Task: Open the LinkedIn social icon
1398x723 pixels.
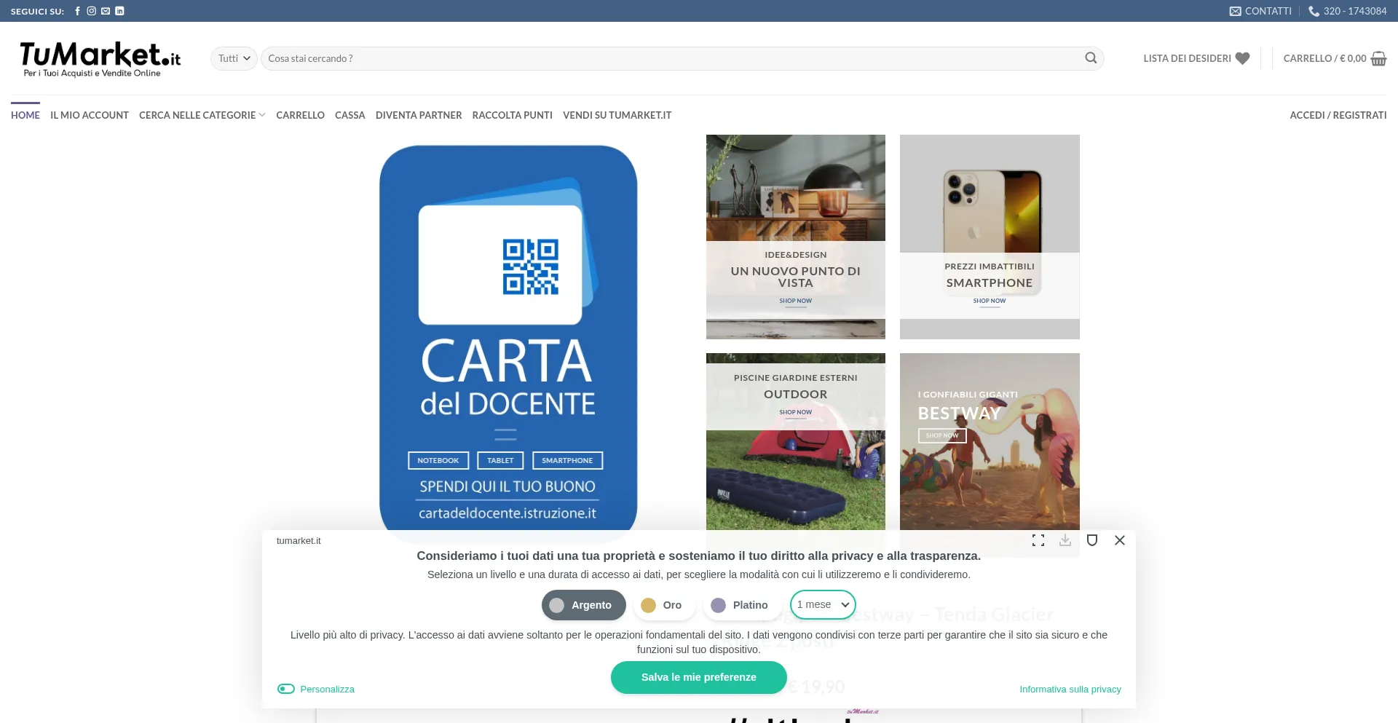Action: [119, 11]
